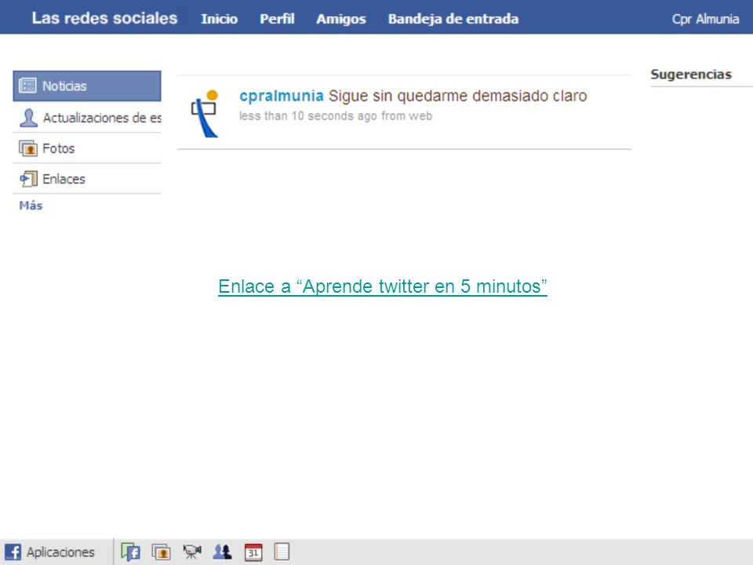753x565 pixels.
Task: Click the Las redes sociales title
Action: [104, 18]
